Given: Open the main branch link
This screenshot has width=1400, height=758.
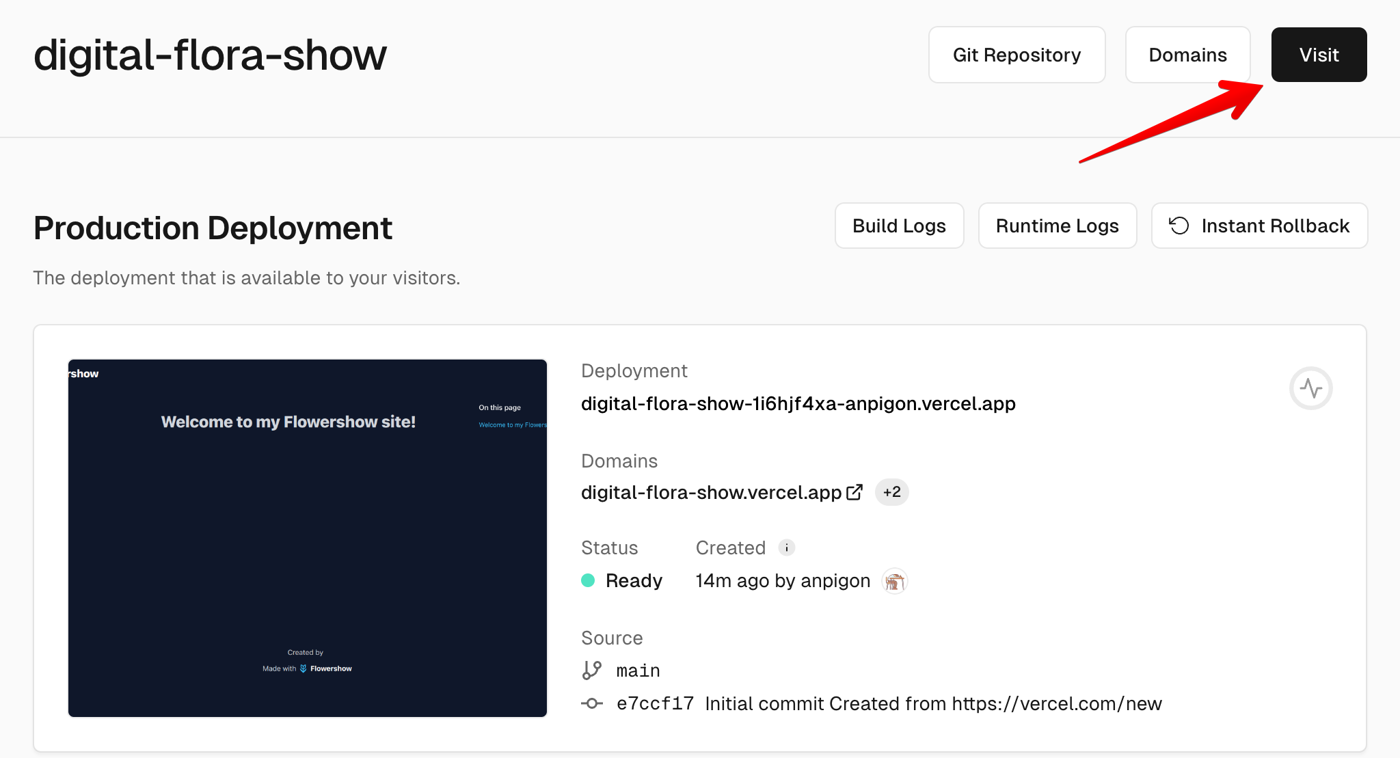Looking at the screenshot, I should point(638,671).
